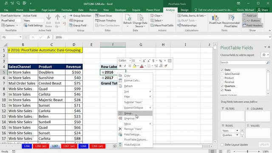This screenshot has width=272, height=153.
Task: Click the Share button
Action: pyautogui.click(x=263, y=10)
